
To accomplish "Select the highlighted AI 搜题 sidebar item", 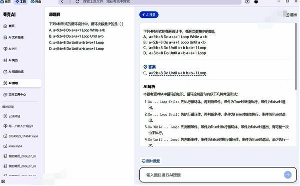I will tap(21, 83).
